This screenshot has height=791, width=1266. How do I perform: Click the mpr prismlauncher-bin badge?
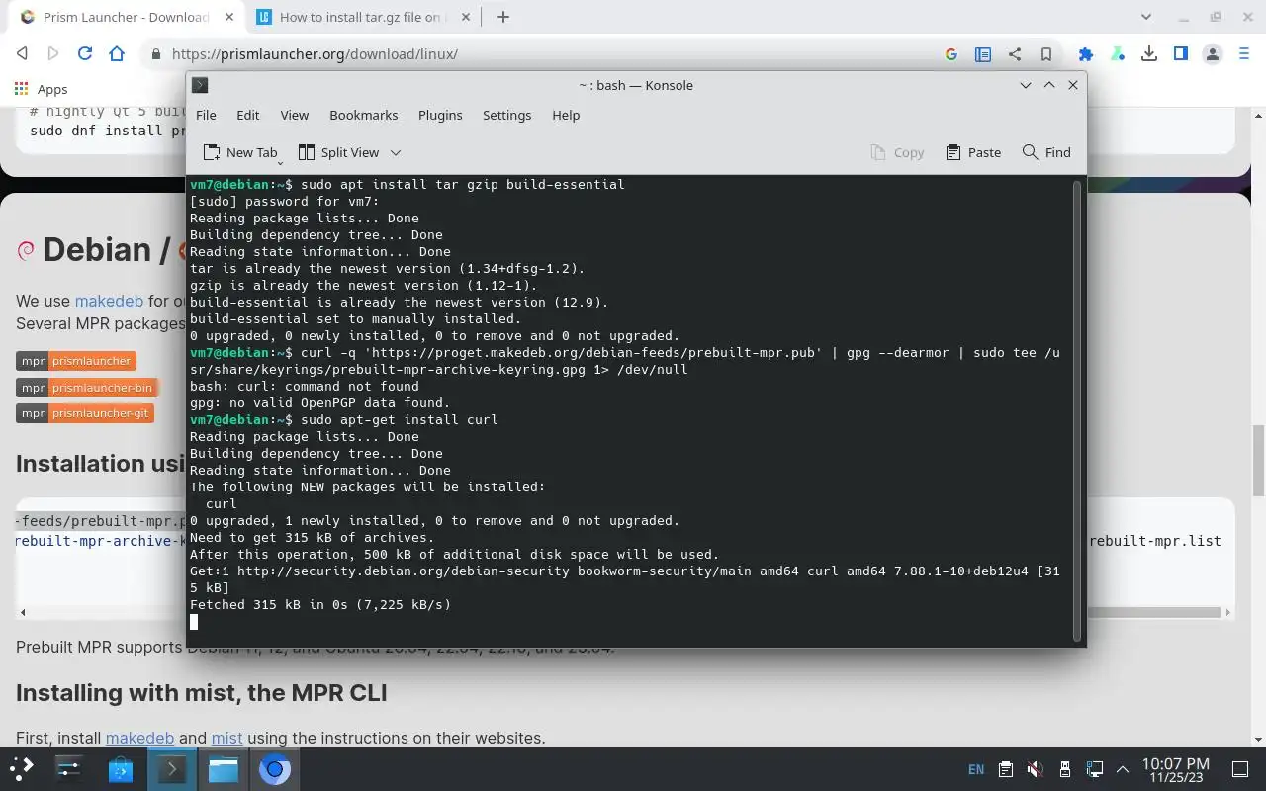[x=87, y=388]
